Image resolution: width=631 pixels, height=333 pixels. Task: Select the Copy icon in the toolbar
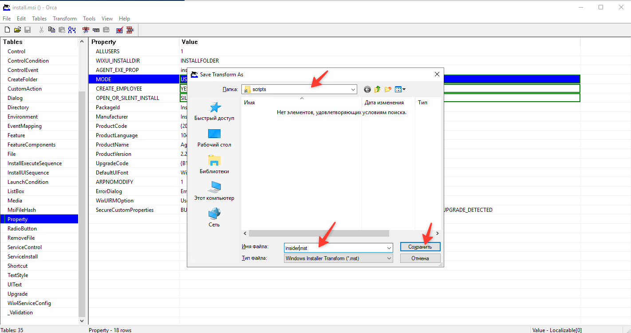pos(51,30)
